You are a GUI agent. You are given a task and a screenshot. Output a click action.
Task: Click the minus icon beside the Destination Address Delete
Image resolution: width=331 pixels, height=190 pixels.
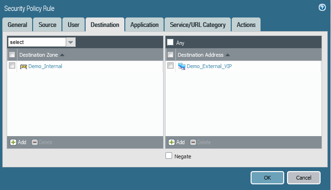193,142
